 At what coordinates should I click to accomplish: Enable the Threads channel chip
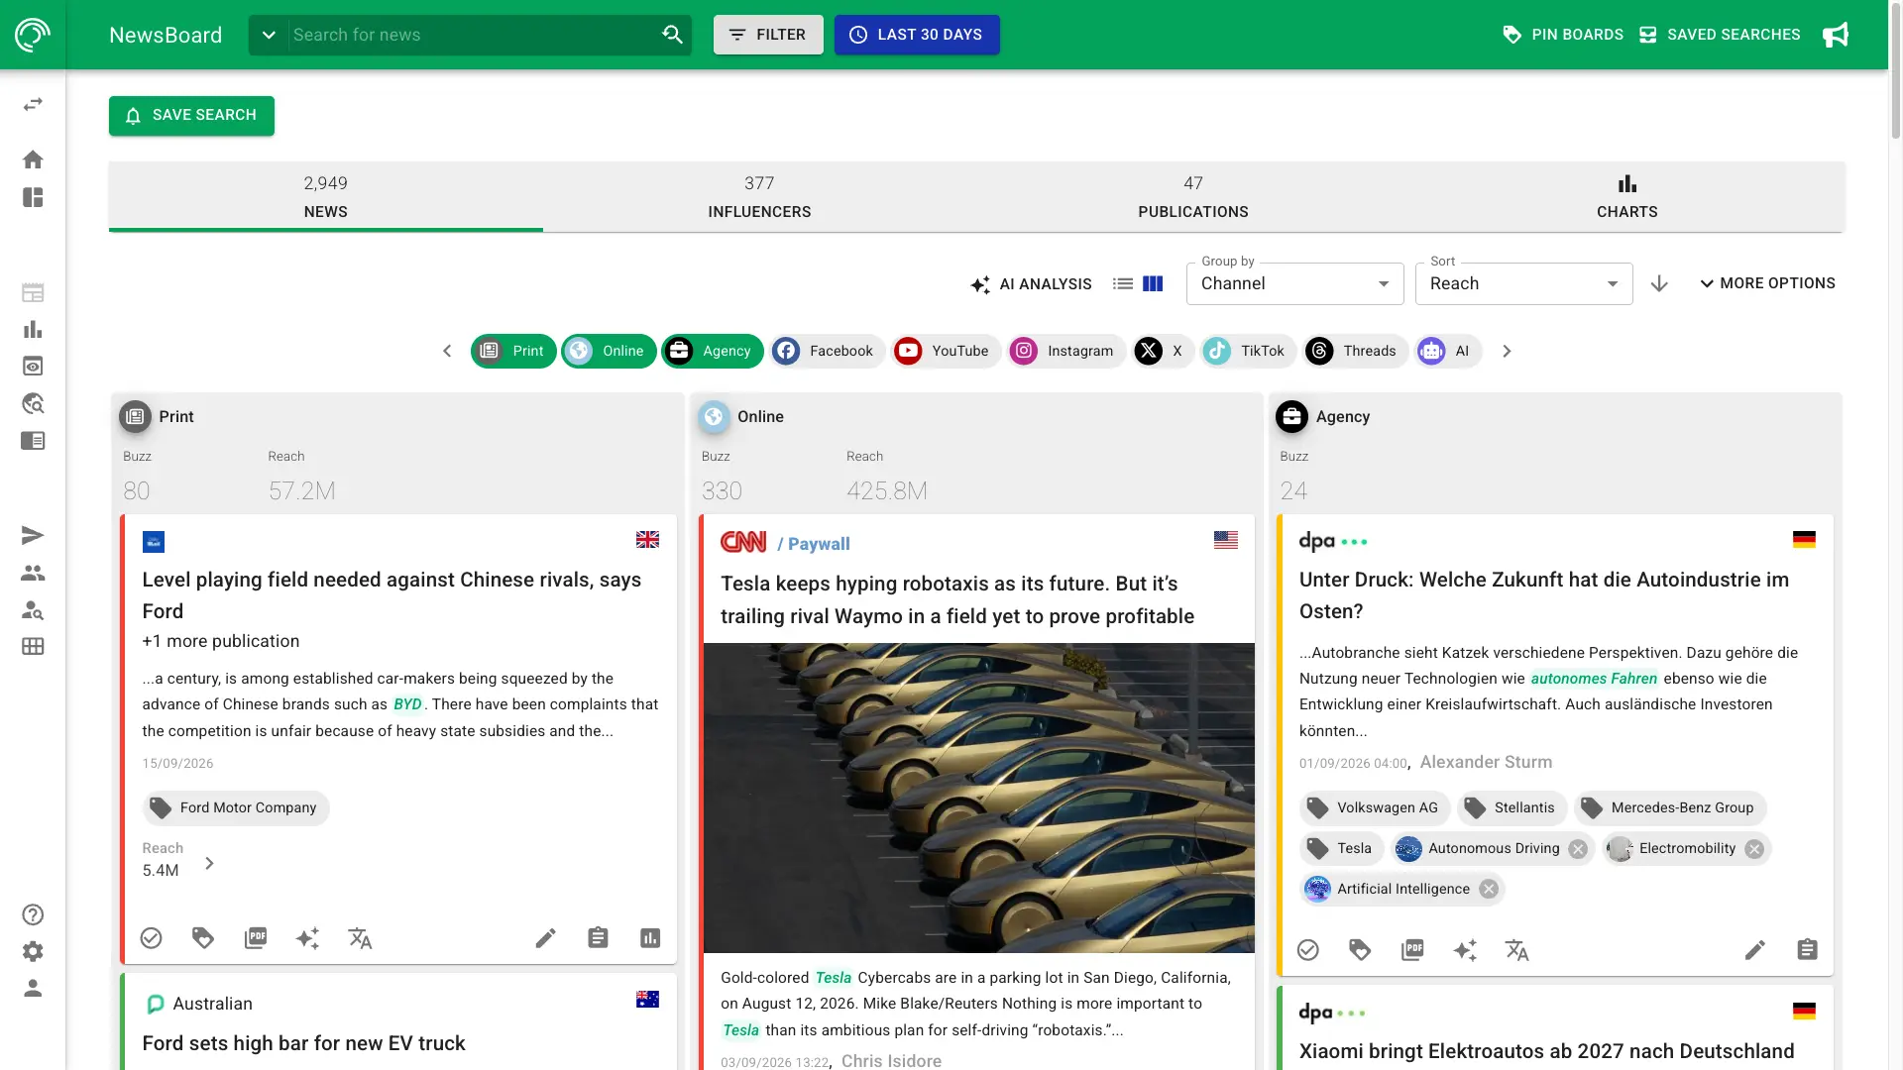(1355, 351)
